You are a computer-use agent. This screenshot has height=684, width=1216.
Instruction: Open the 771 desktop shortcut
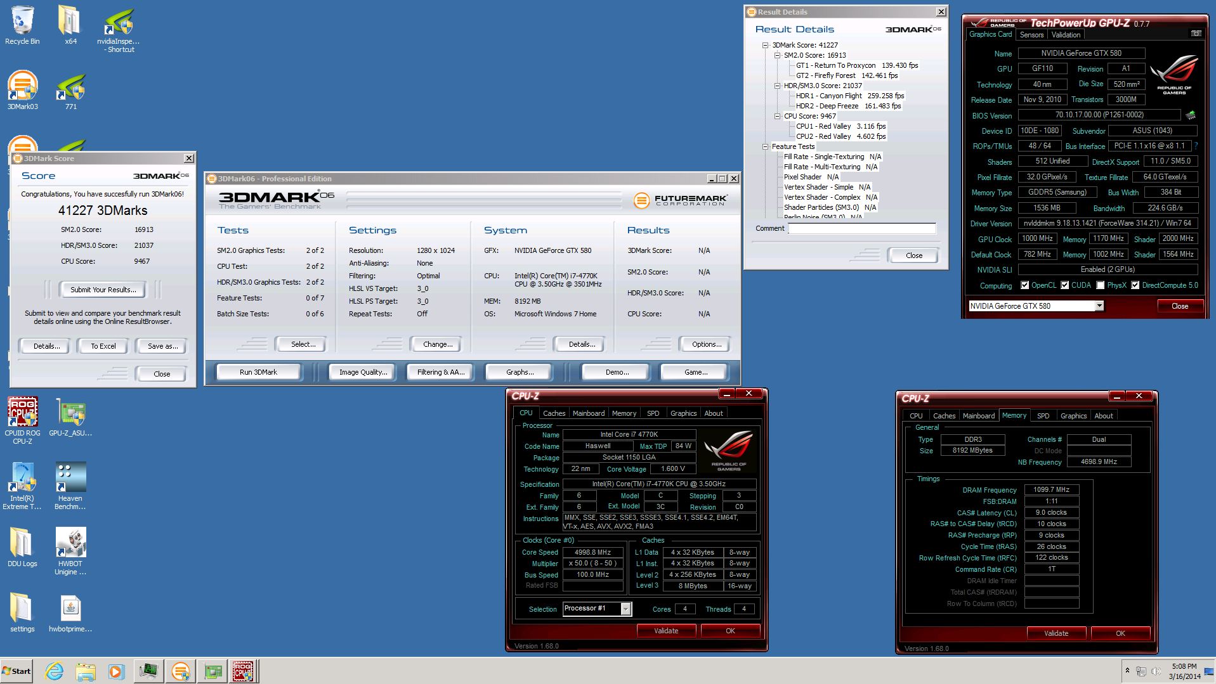70,90
